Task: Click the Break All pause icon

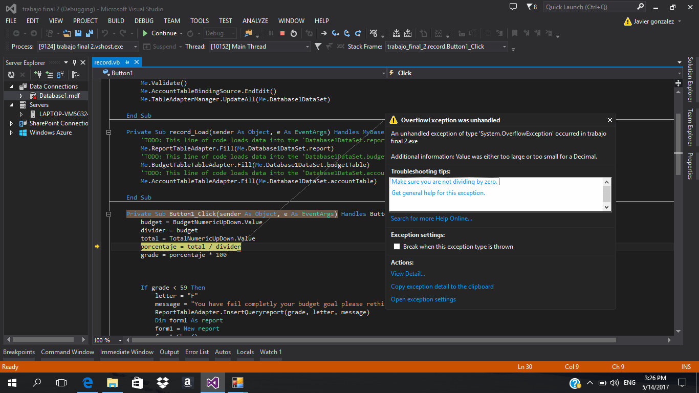Action: [x=271, y=33]
